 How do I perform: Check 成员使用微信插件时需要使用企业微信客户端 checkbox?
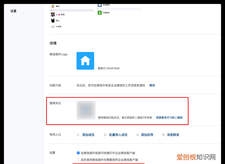(x=78, y=160)
